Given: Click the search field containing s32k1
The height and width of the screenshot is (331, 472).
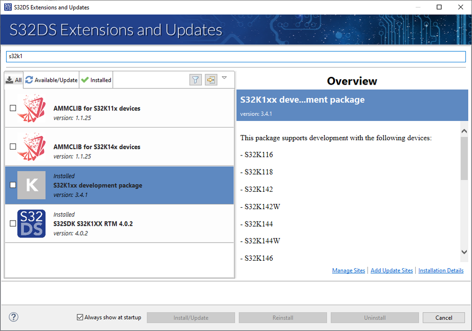Looking at the screenshot, I should click(x=236, y=56).
